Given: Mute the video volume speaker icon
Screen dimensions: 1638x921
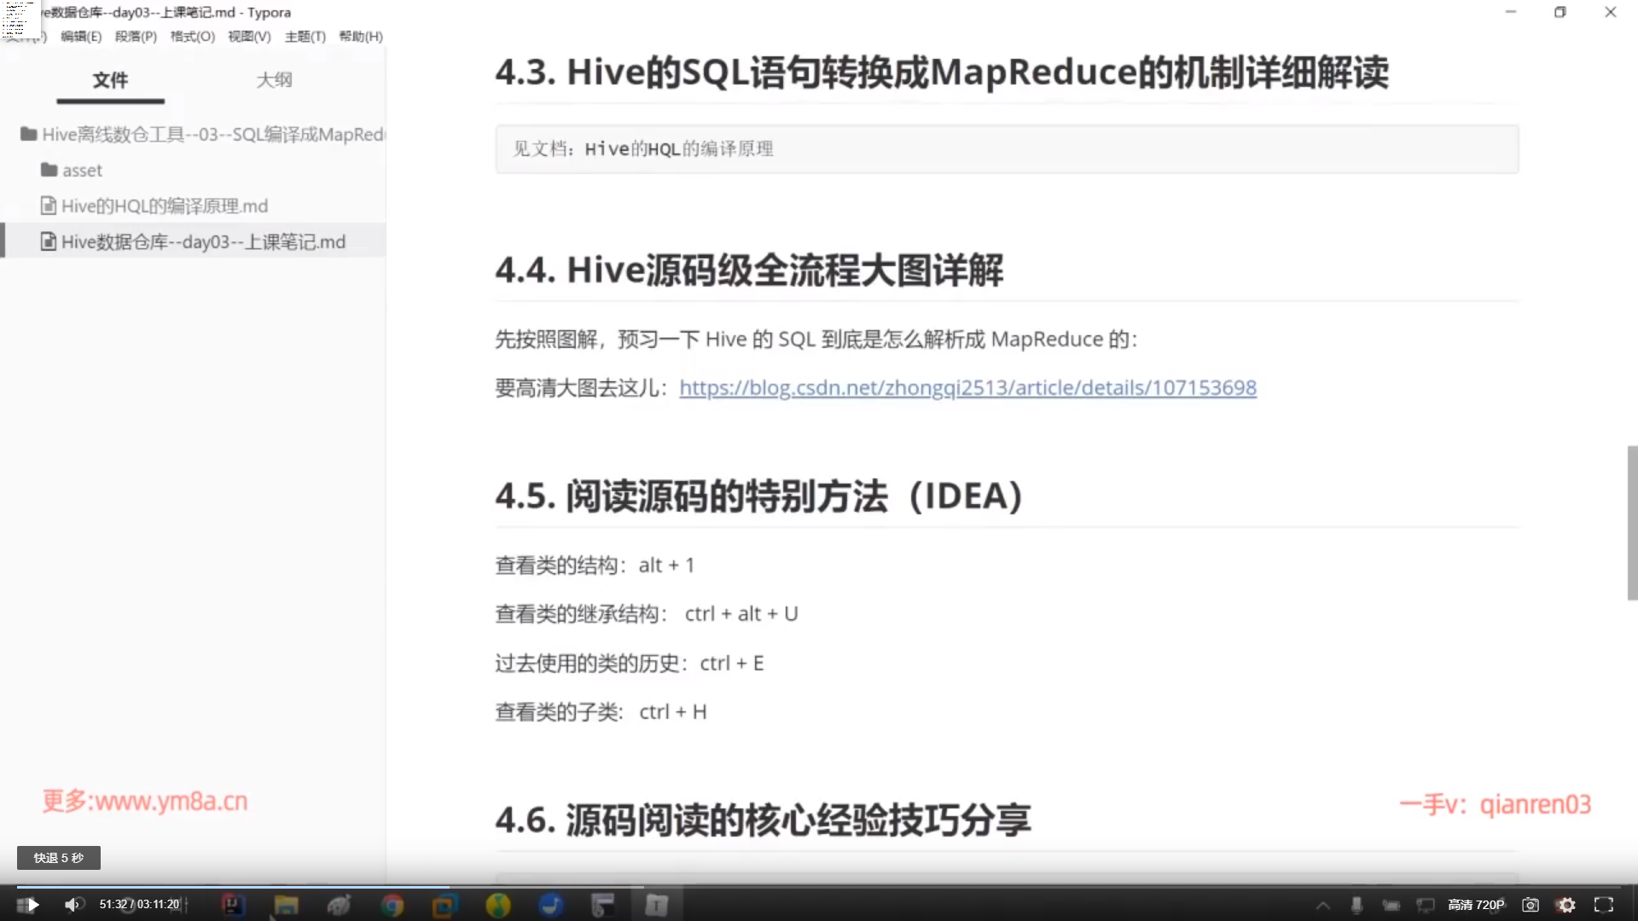Looking at the screenshot, I should [x=73, y=905].
